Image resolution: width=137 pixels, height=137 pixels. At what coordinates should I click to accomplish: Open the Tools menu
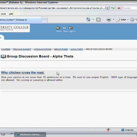pos(3,14)
